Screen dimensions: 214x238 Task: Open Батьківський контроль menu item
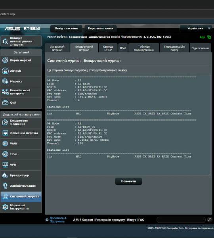[x=21, y=92]
